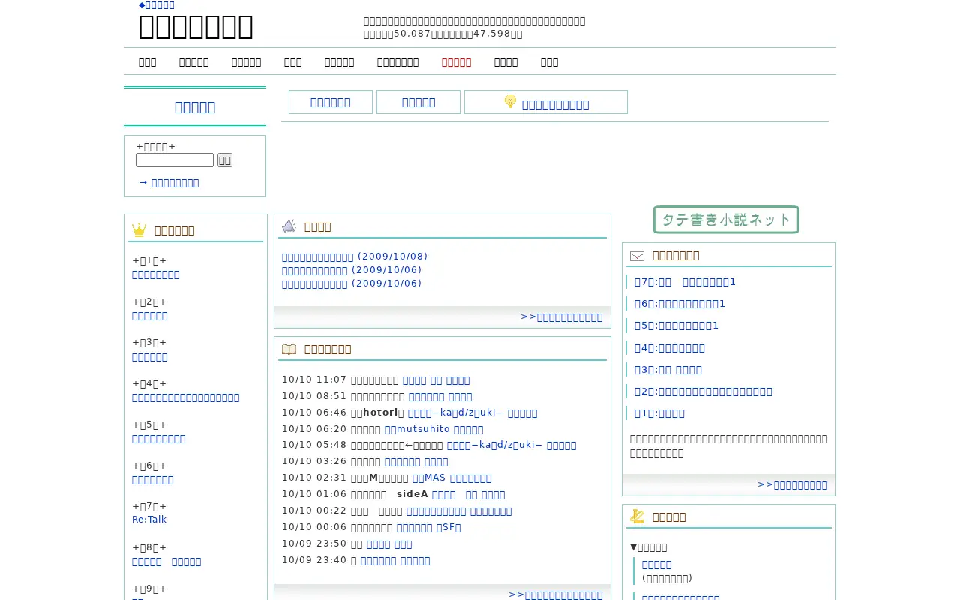Click the small search submit button beside the input
960x600 pixels.
[x=225, y=160]
